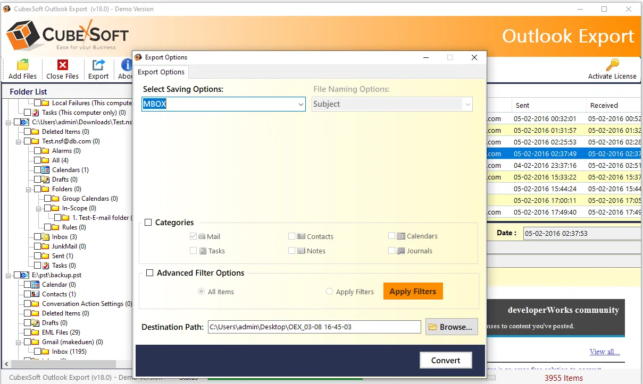Select the Alarms (0) folder icon
This screenshot has height=384, width=643.
(45, 151)
